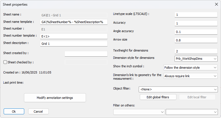The image size is (221, 118).
Task: Click the Sheet description field
Action: (x=74, y=44)
